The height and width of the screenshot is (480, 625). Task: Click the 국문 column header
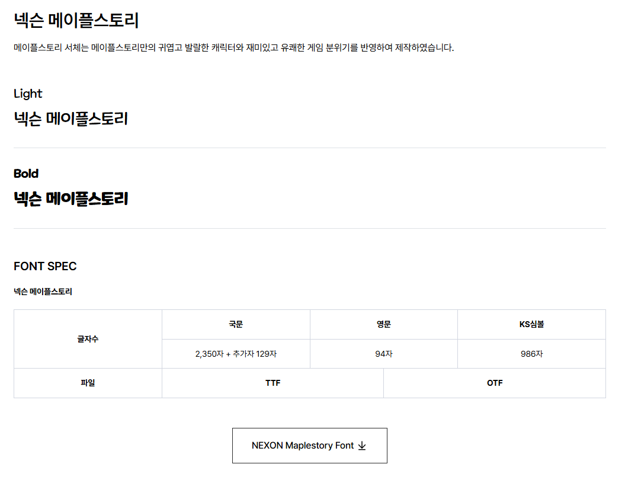(x=236, y=325)
